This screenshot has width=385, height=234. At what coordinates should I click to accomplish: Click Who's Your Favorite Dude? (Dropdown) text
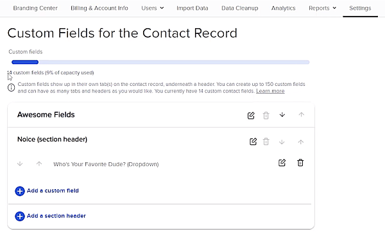(106, 164)
